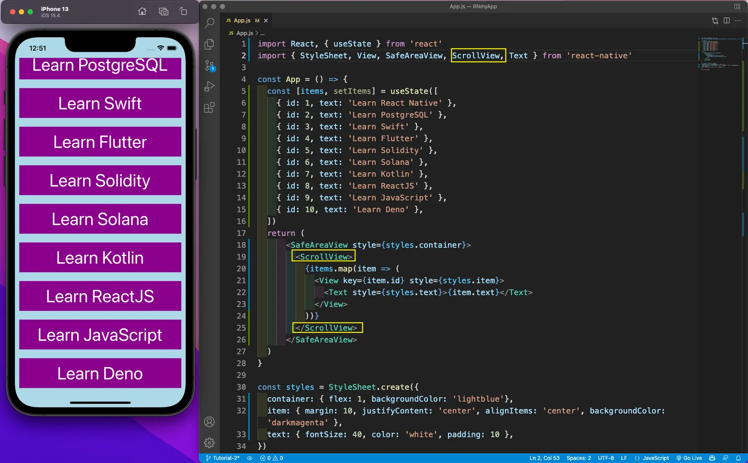Tap Learn ReactJS item in simulator
This screenshot has height=463, width=748.
click(x=100, y=296)
